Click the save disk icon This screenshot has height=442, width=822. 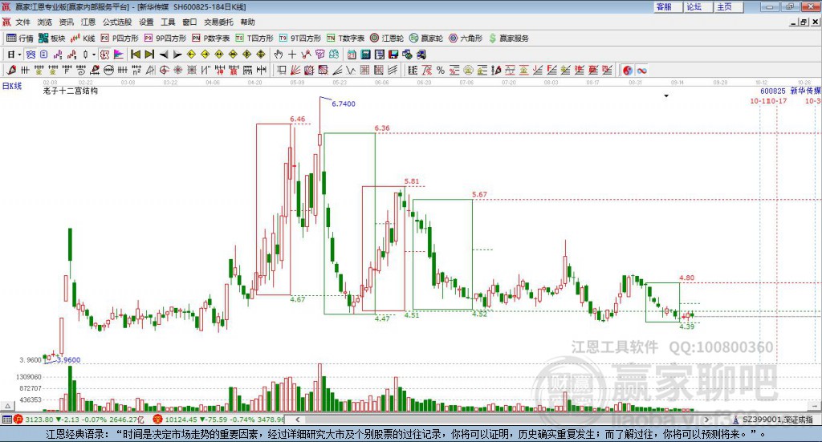[393, 55]
